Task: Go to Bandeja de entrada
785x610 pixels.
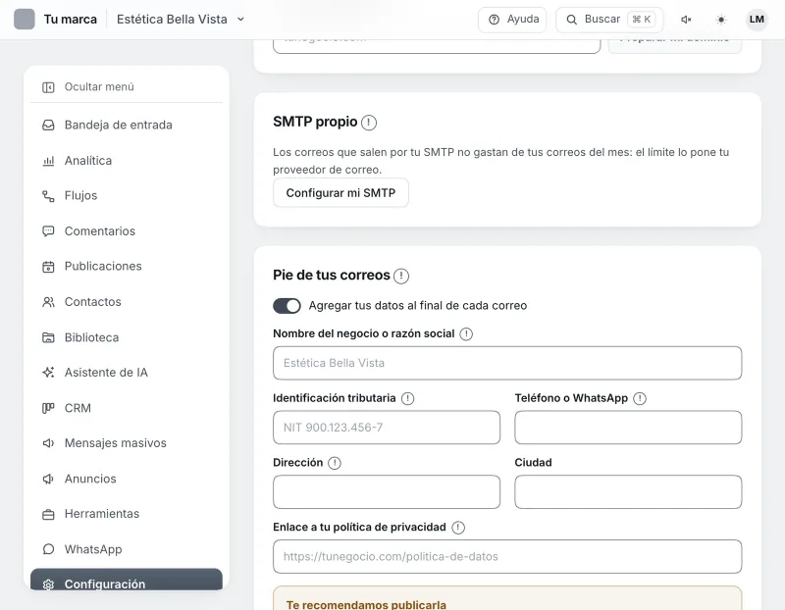Action: [x=127, y=126]
